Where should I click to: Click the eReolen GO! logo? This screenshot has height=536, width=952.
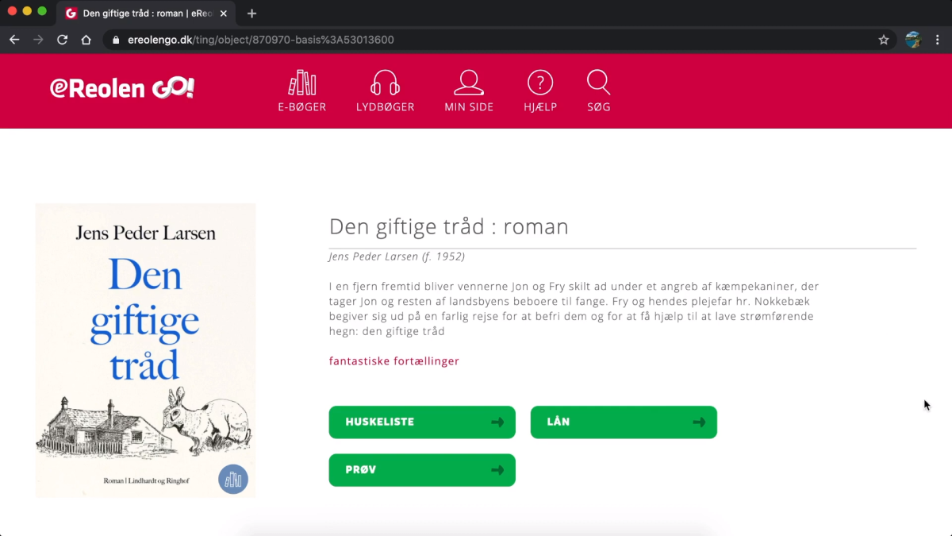coord(122,87)
